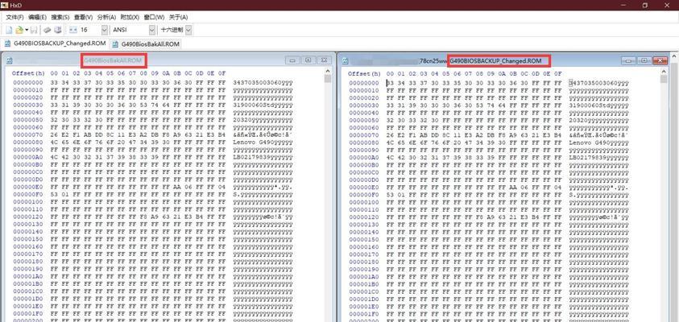Click document icon of G490BIOSBACKUP_Changed.ROM child window
This screenshot has width=679, height=322.
(x=346, y=61)
